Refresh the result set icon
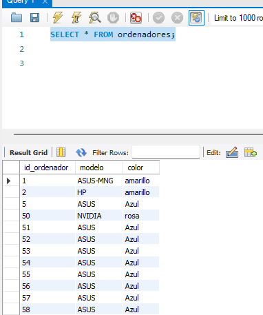This screenshot has height=315, width=263. click(x=81, y=152)
